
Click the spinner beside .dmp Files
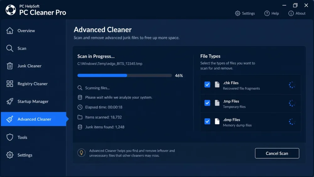tap(292, 122)
